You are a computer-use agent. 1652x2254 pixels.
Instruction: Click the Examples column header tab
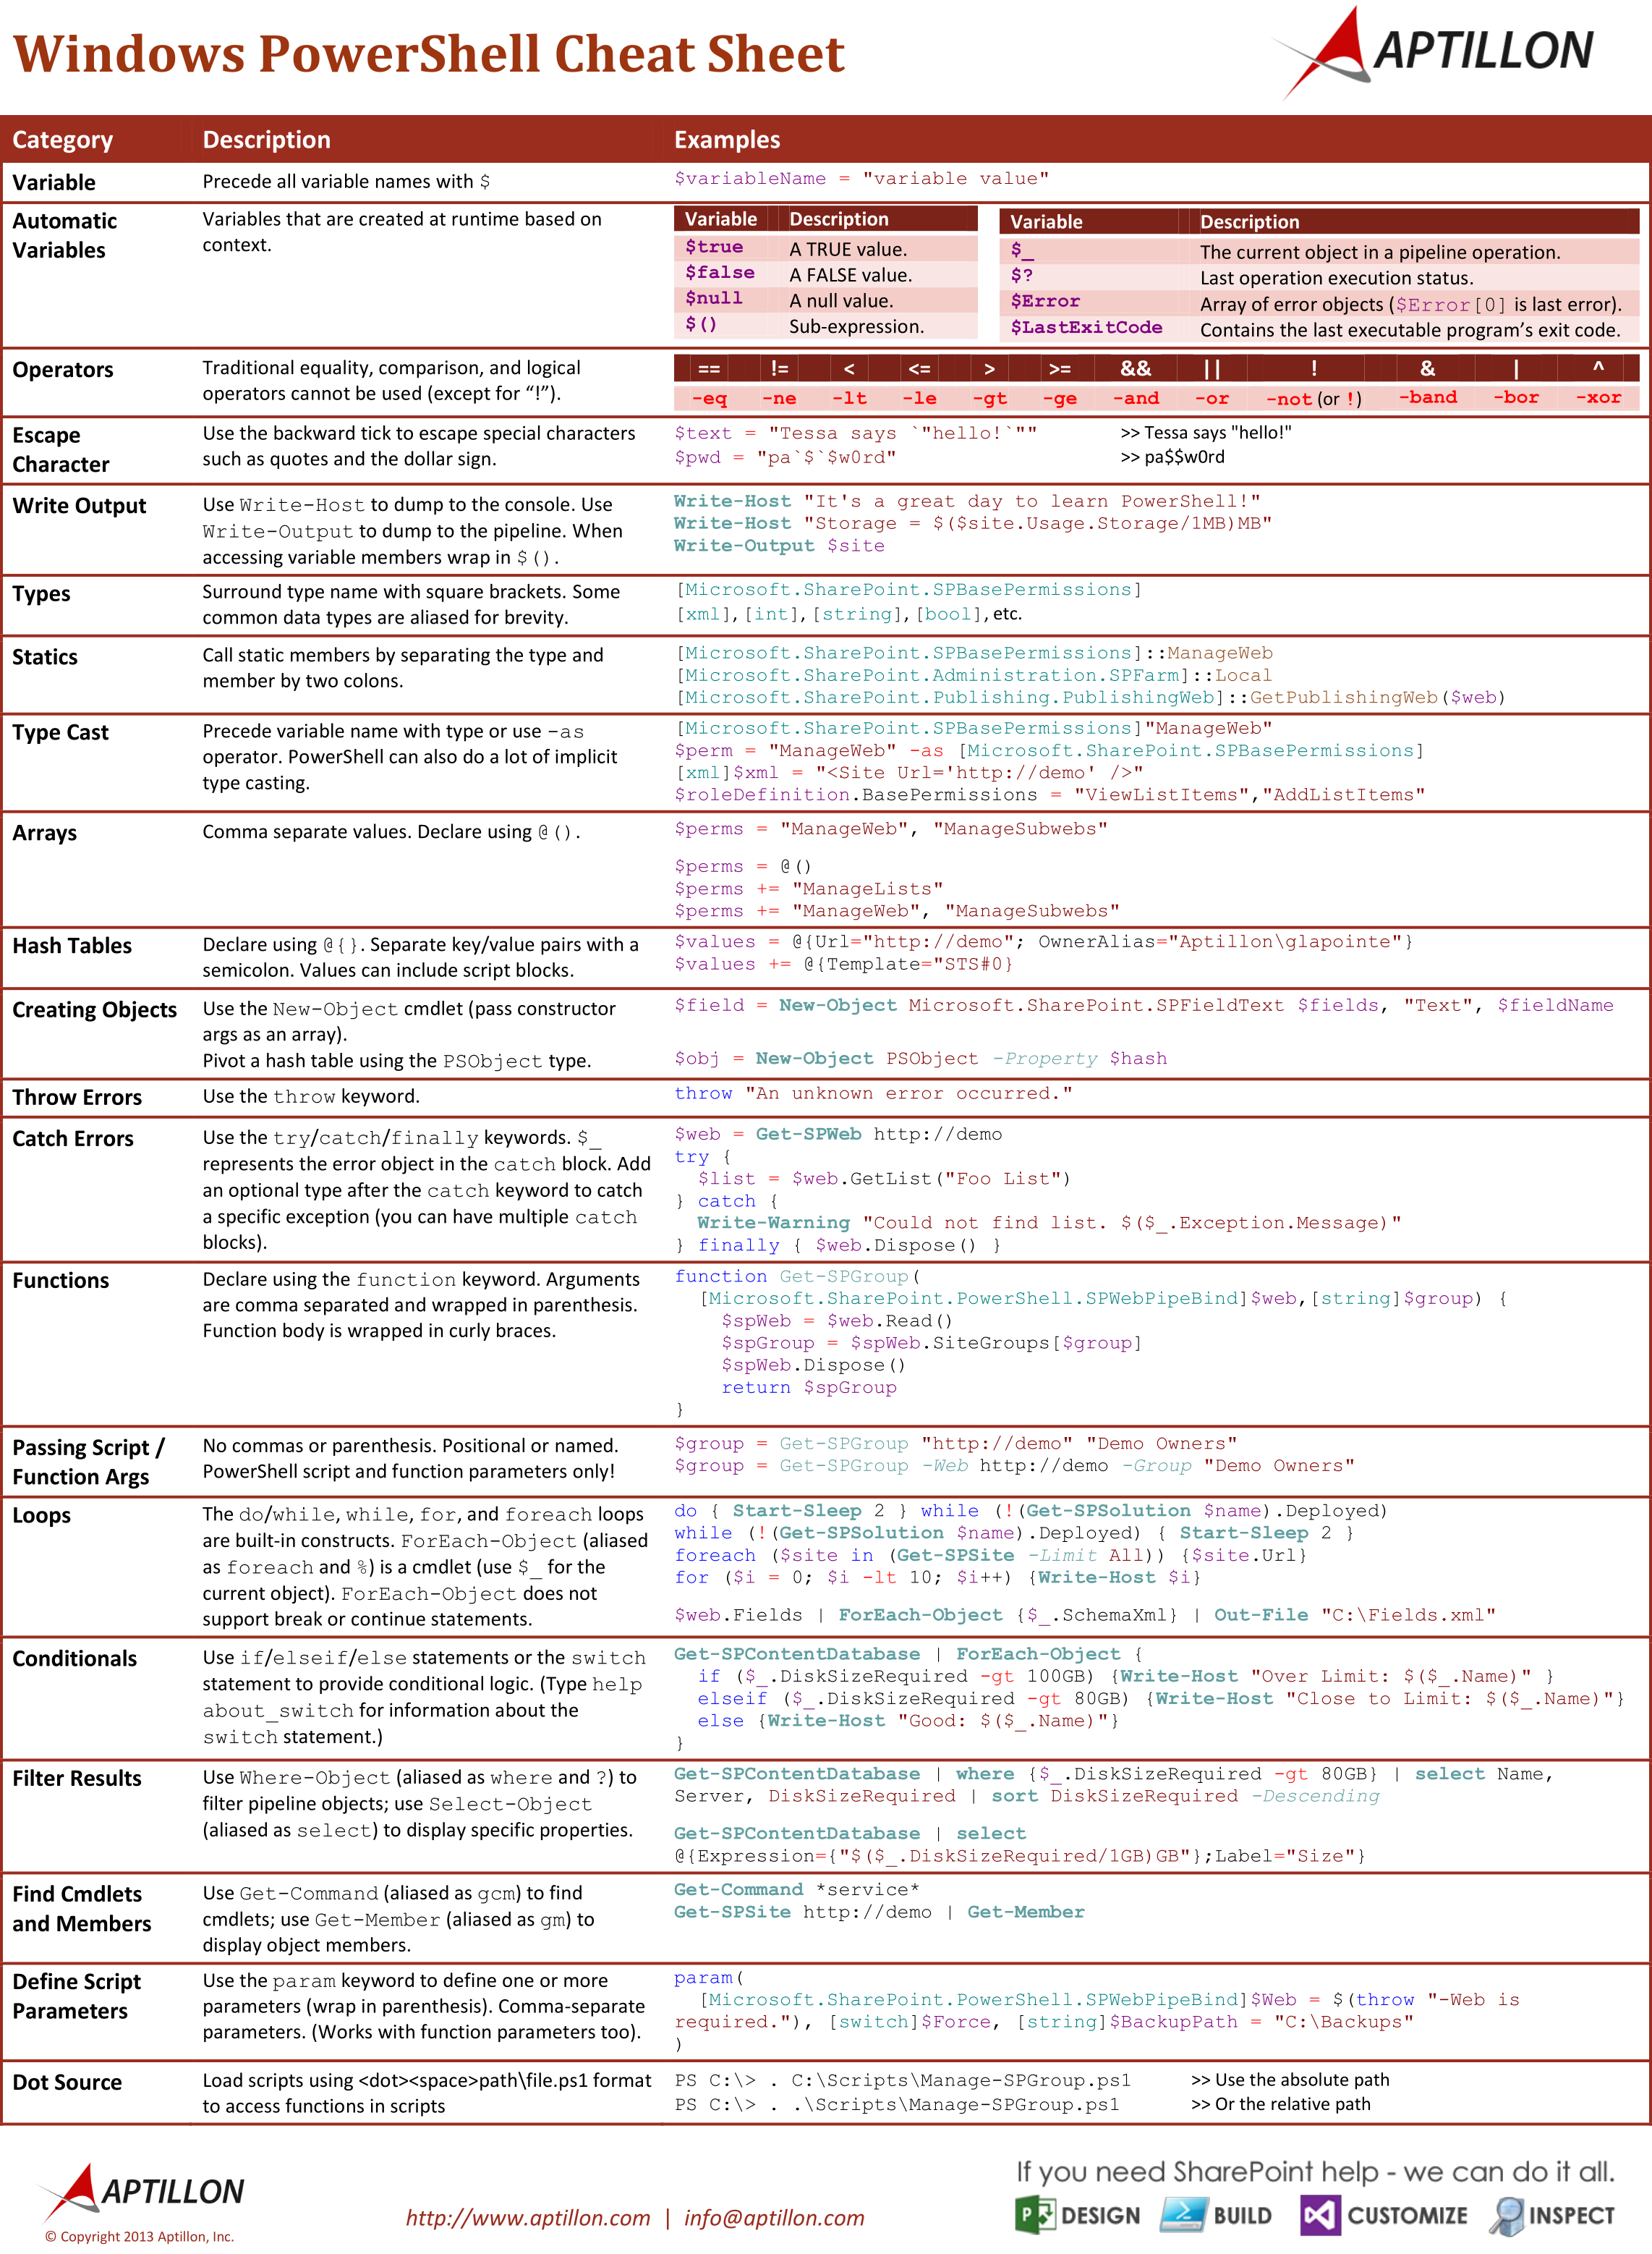(772, 137)
